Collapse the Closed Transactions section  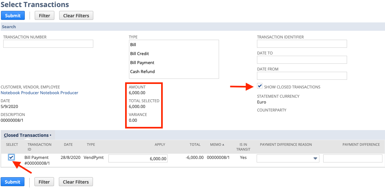click(x=27, y=135)
